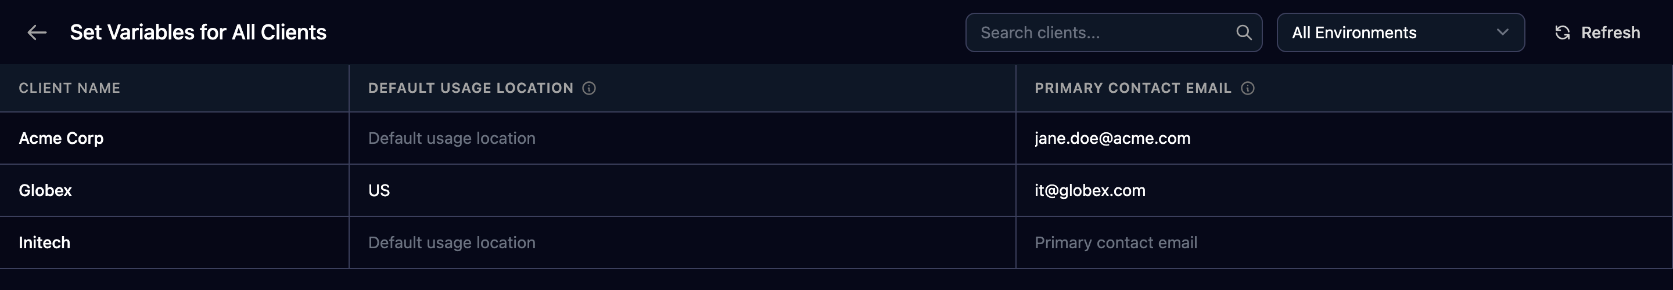Viewport: 1673px width, 290px height.
Task: Edit Acme Corp email jane.doe@acme.com
Action: [x=1344, y=138]
